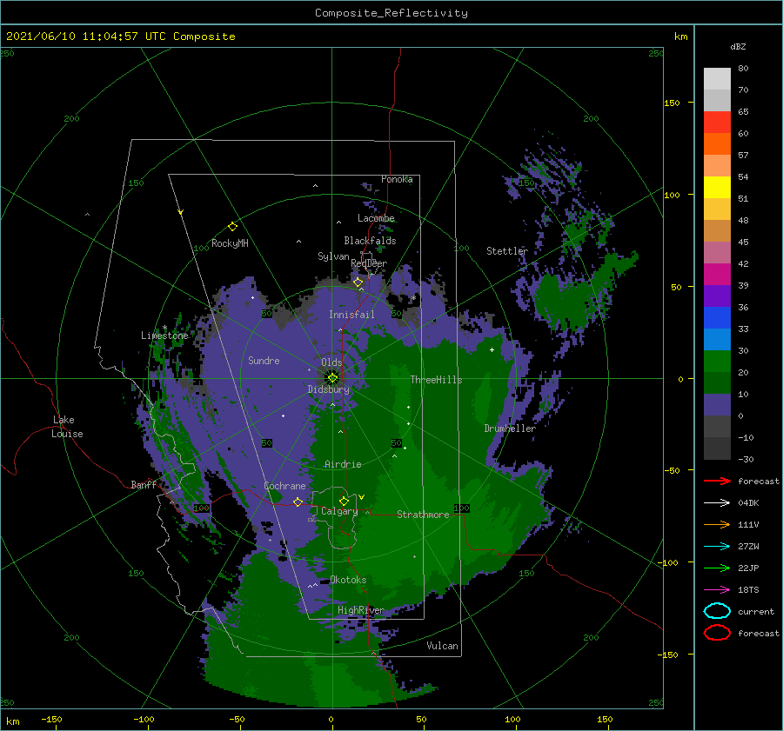Click the Lacombe city label
Image resolution: width=783 pixels, height=731 pixels.
tap(376, 218)
